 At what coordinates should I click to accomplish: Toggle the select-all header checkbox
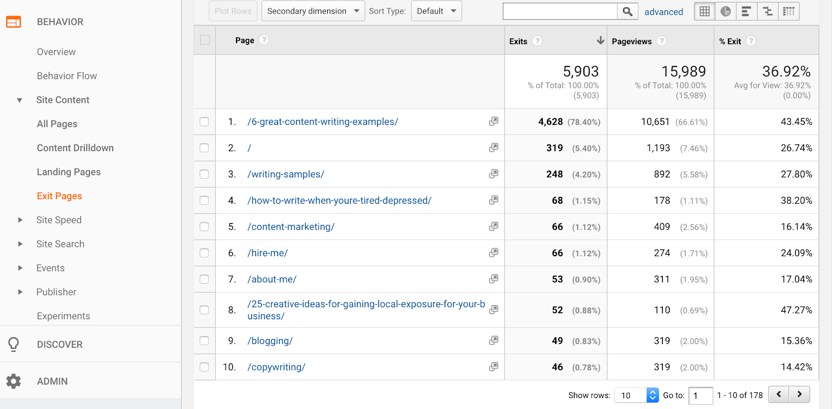pyautogui.click(x=205, y=40)
